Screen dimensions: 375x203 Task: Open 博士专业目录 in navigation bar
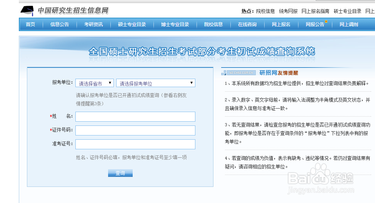pyautogui.click(x=175, y=24)
